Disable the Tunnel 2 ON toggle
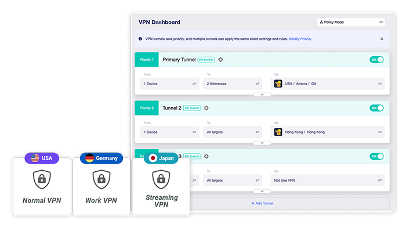Viewport: 406px width, 228px height. click(x=376, y=108)
